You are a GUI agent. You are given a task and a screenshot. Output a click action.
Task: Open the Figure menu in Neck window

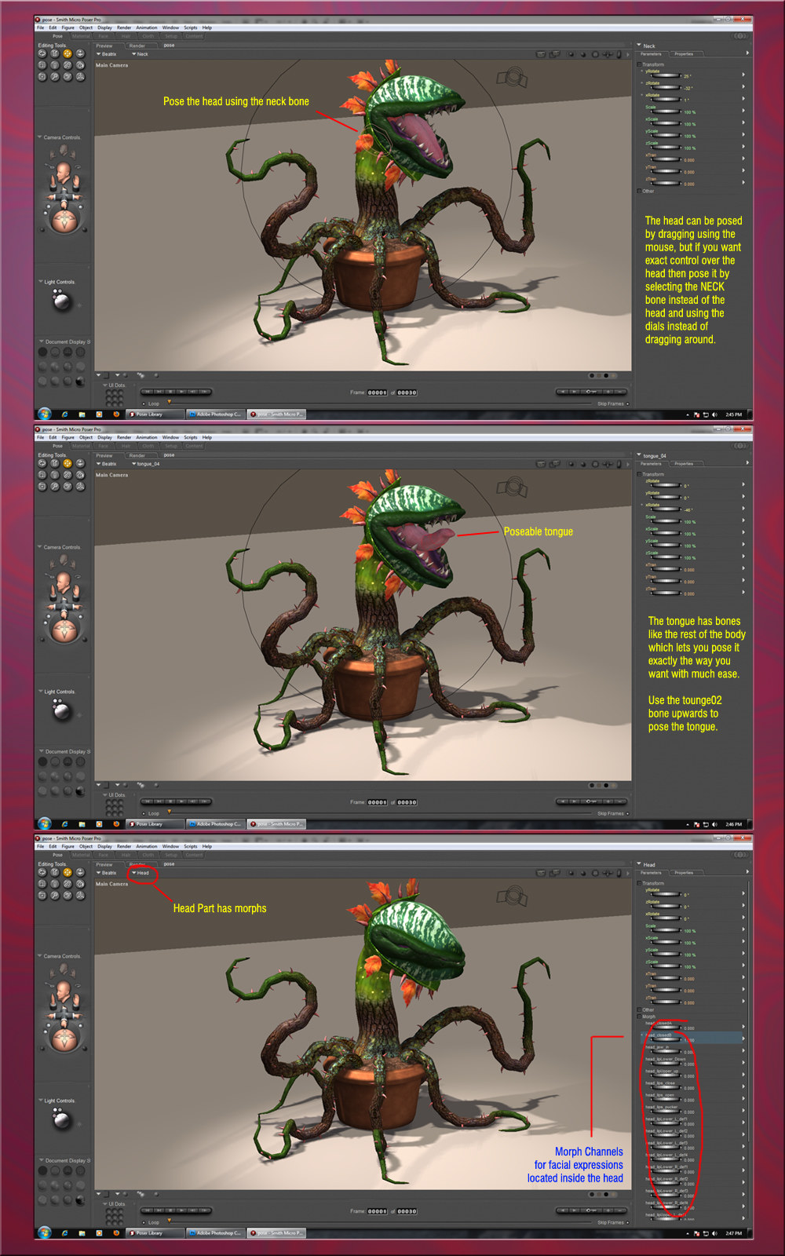tap(68, 27)
